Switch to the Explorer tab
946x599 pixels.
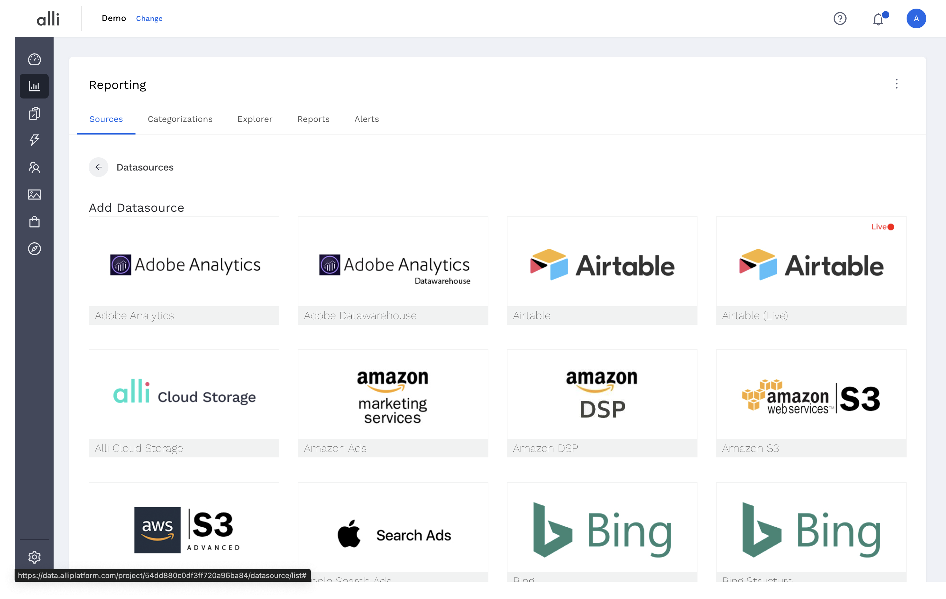pyautogui.click(x=255, y=119)
